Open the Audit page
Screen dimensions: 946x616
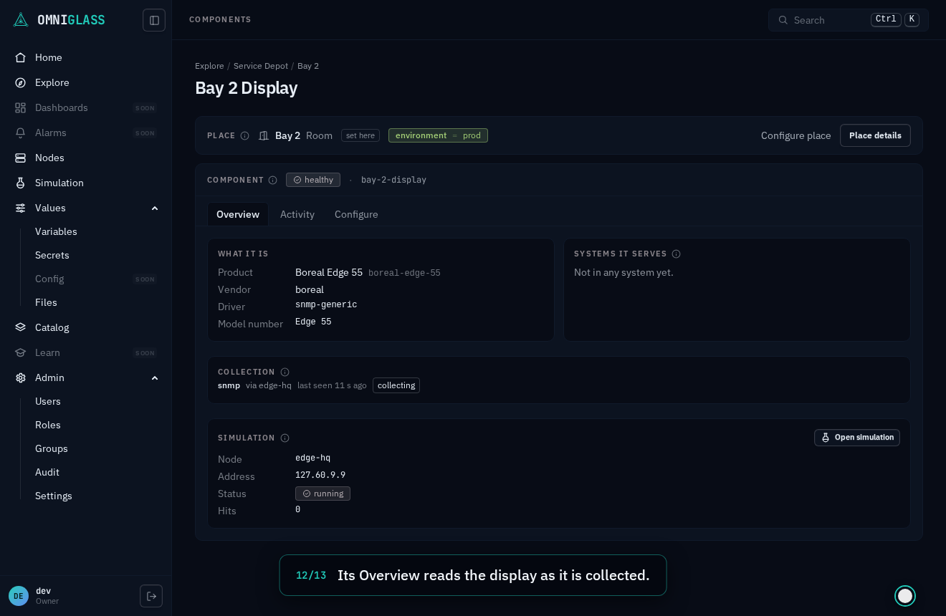pos(47,472)
